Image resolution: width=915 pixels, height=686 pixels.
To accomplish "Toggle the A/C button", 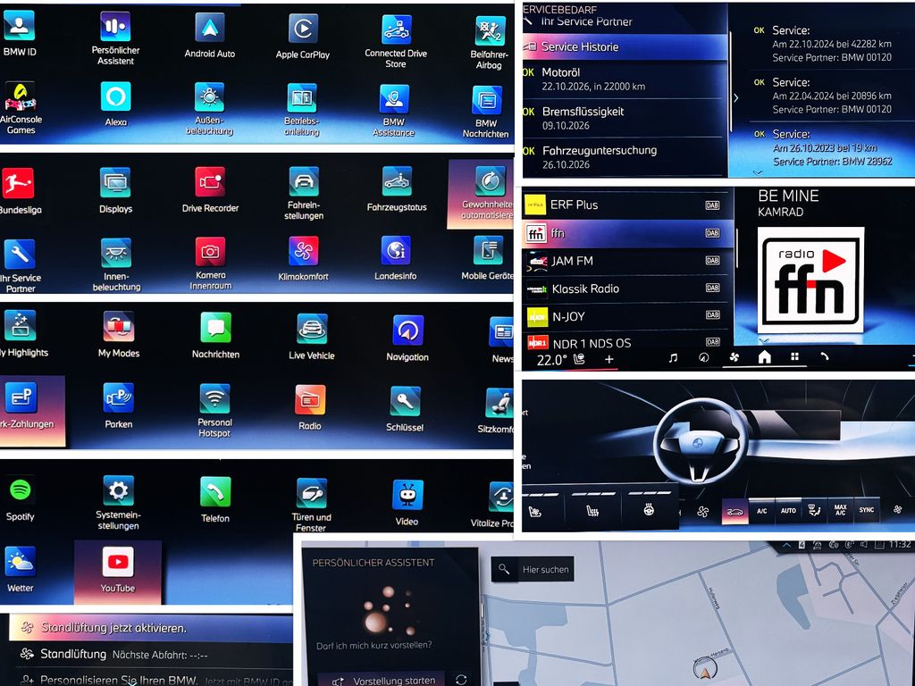I will tap(761, 511).
